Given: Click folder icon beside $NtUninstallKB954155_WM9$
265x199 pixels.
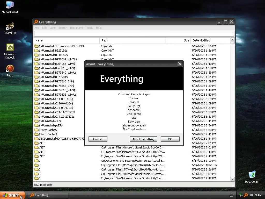Looking at the screenshot, I should 36,64.
